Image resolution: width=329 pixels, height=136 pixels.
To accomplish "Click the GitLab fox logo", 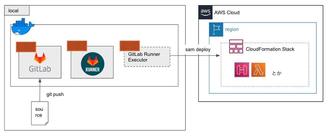I will pos(40,58).
